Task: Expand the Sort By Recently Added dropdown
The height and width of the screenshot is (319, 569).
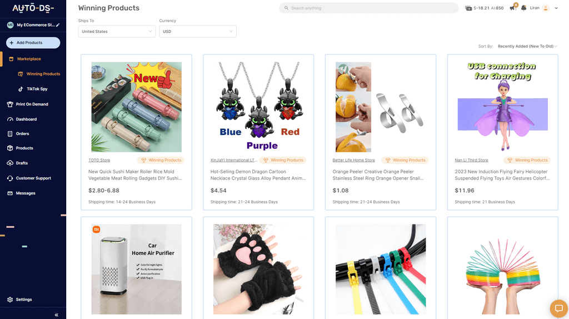Action: 527,46
